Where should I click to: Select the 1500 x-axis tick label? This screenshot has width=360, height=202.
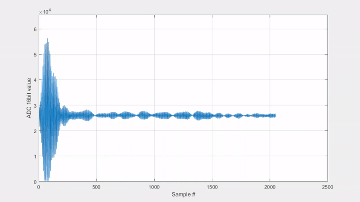212,187
